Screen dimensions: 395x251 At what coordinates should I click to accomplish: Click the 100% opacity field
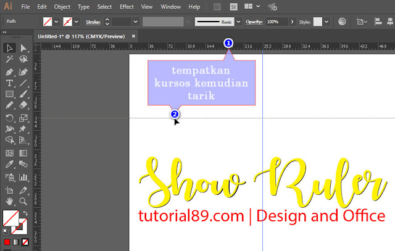tap(276, 22)
